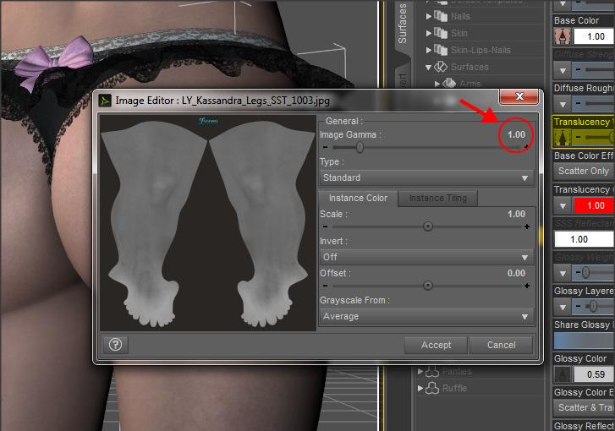
Task: Click Cancel in the Image Editor
Action: coord(502,345)
